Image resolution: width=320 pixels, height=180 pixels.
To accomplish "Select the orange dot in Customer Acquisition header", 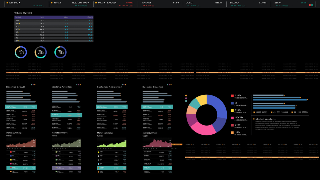I will pos(126,85).
